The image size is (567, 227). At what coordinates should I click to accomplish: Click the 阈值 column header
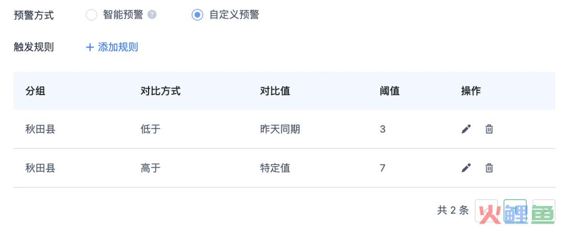(390, 90)
